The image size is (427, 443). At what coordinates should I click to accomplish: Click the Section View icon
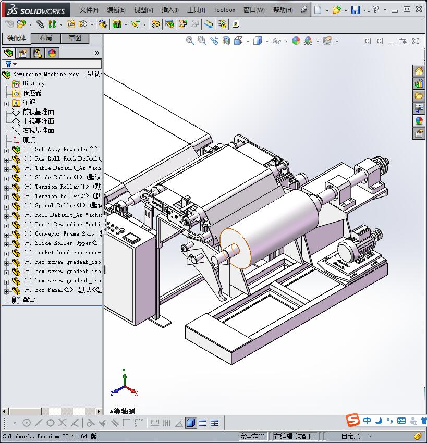pyautogui.click(x=226, y=41)
